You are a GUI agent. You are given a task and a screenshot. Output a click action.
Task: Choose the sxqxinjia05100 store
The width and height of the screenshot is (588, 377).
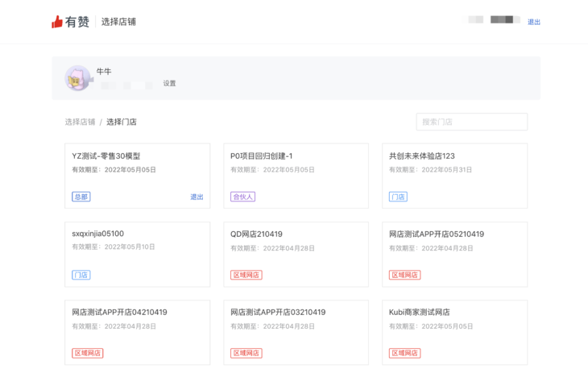click(137, 246)
